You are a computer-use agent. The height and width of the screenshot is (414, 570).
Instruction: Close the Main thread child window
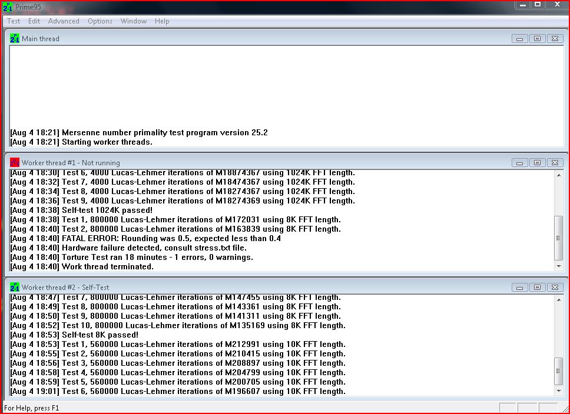tap(555, 38)
